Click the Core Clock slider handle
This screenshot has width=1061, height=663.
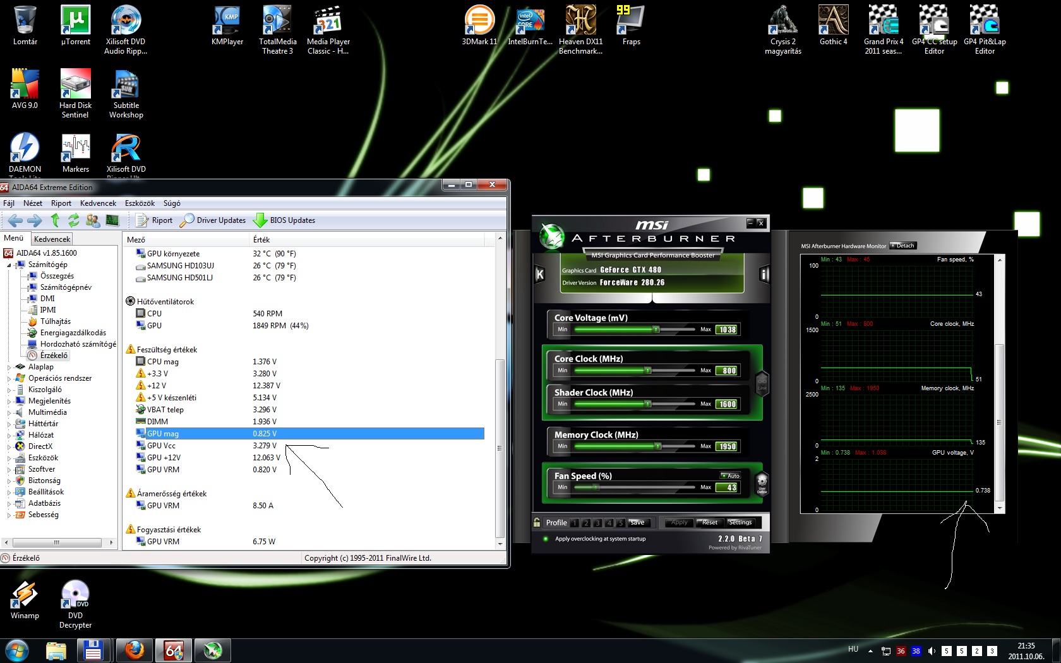click(648, 371)
